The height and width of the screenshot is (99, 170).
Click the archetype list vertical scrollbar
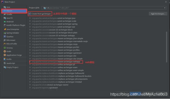167,47
